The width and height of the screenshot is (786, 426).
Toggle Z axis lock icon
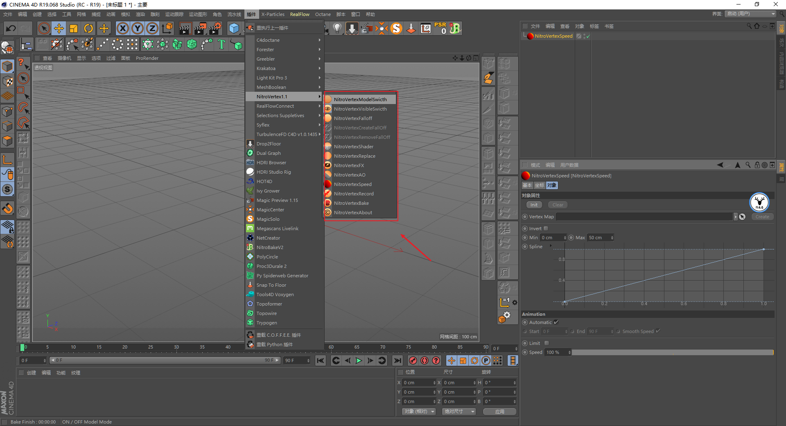152,28
